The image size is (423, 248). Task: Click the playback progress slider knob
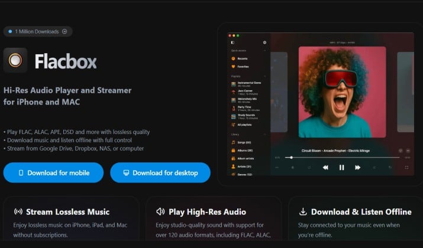291,158
